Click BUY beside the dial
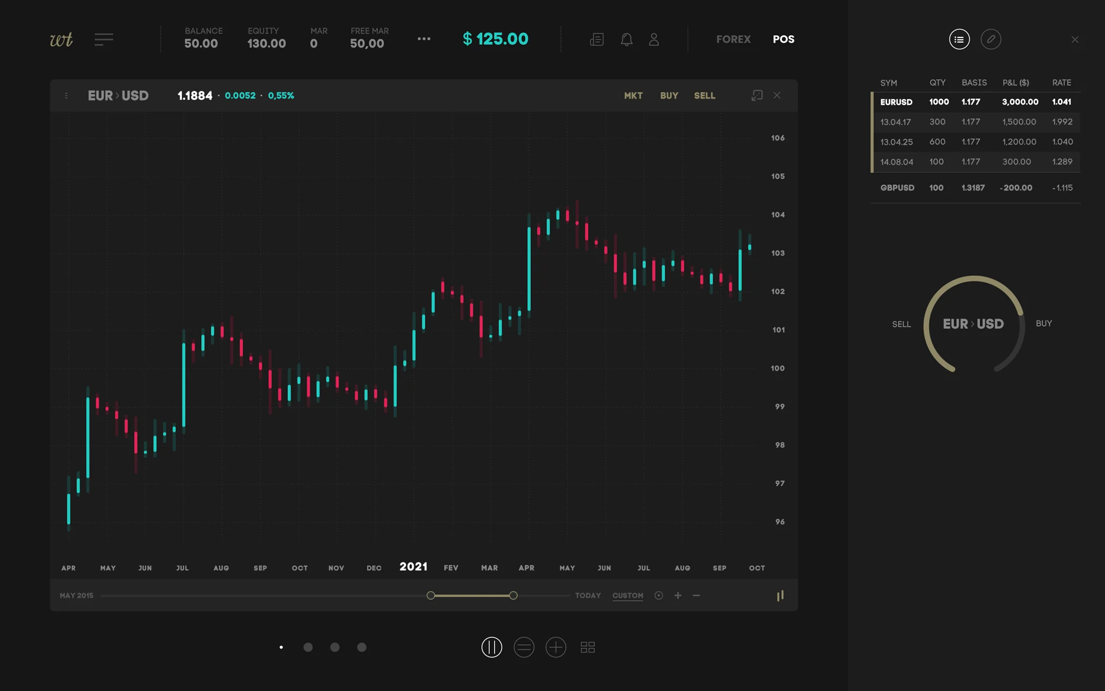This screenshot has width=1105, height=691. point(1044,324)
